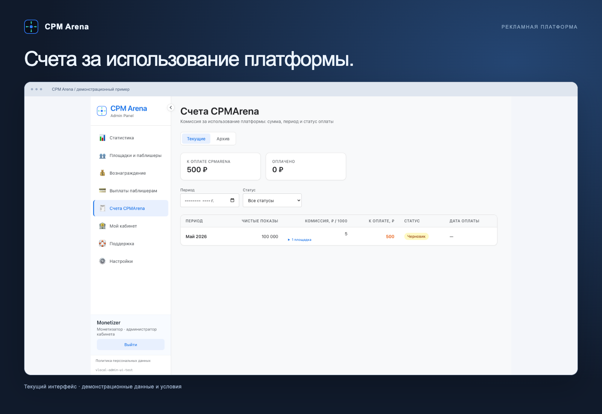
Task: Click the Период date input field
Action: 210,201
